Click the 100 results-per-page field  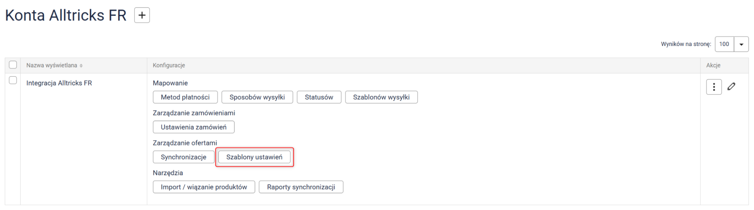(x=724, y=44)
